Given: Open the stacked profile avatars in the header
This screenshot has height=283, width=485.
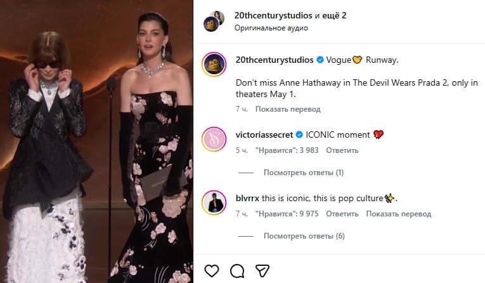Looking at the screenshot, I should click(x=214, y=20).
